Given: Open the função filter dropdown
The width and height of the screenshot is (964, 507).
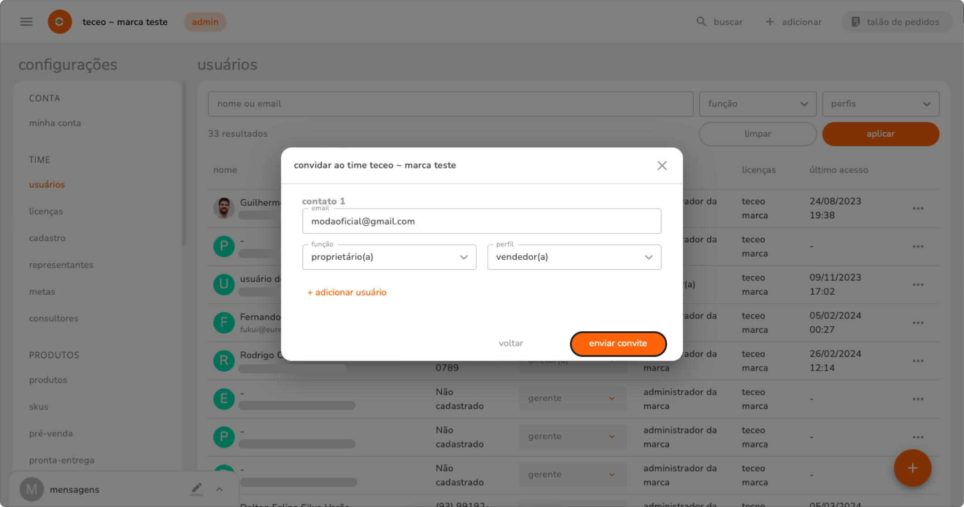Looking at the screenshot, I should (757, 104).
